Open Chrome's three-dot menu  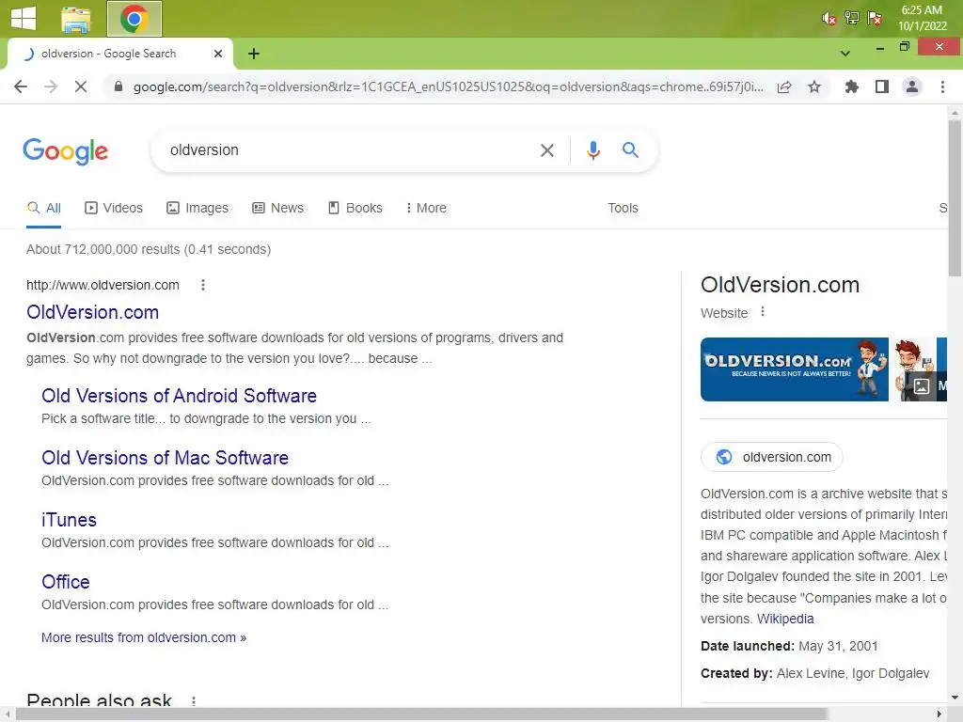point(942,86)
